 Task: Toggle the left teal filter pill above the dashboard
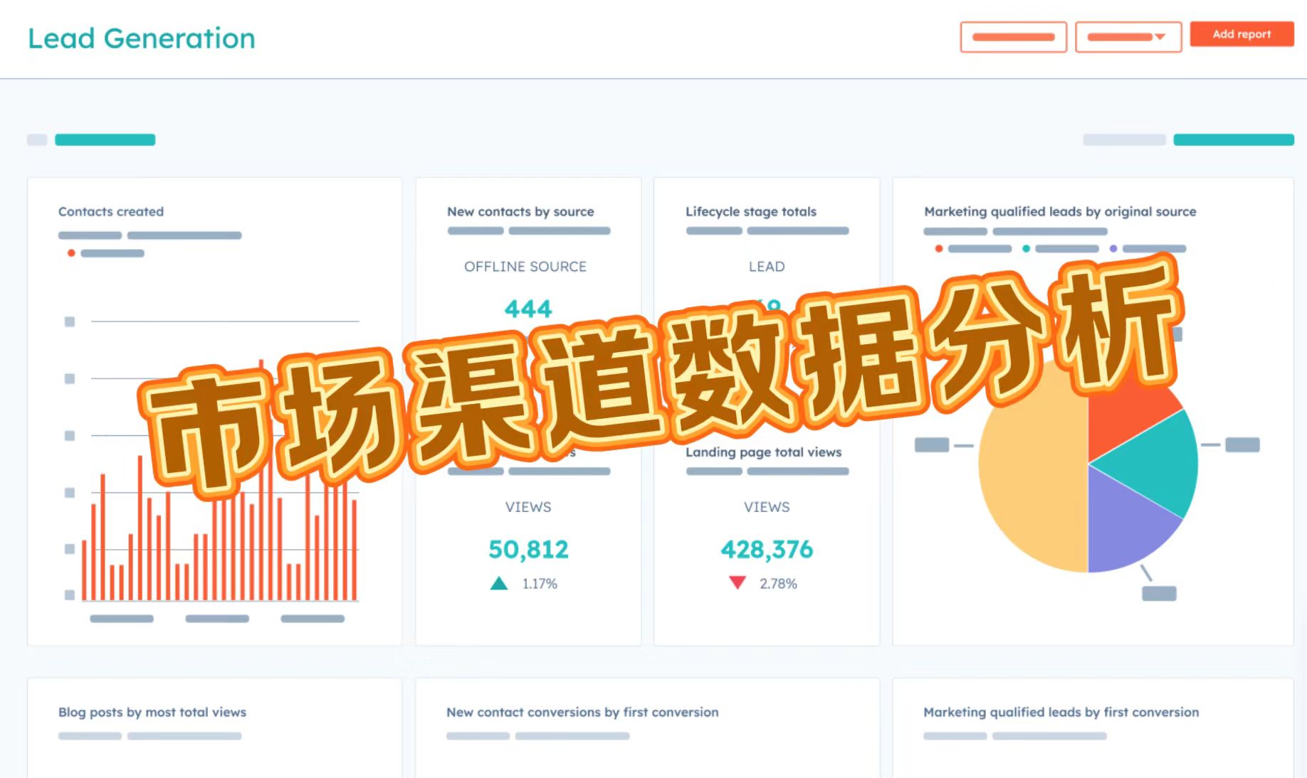click(105, 139)
